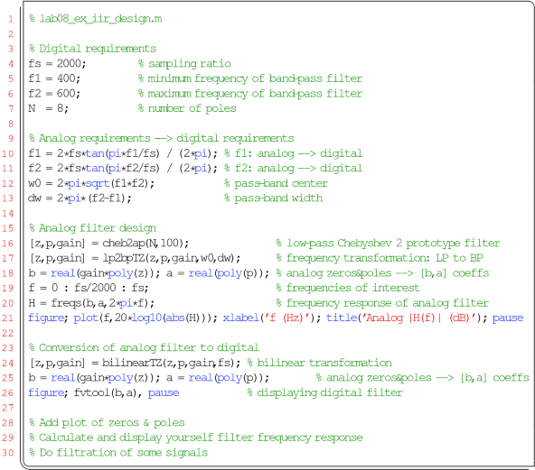Click the pause keyword on line 21

coord(508,318)
